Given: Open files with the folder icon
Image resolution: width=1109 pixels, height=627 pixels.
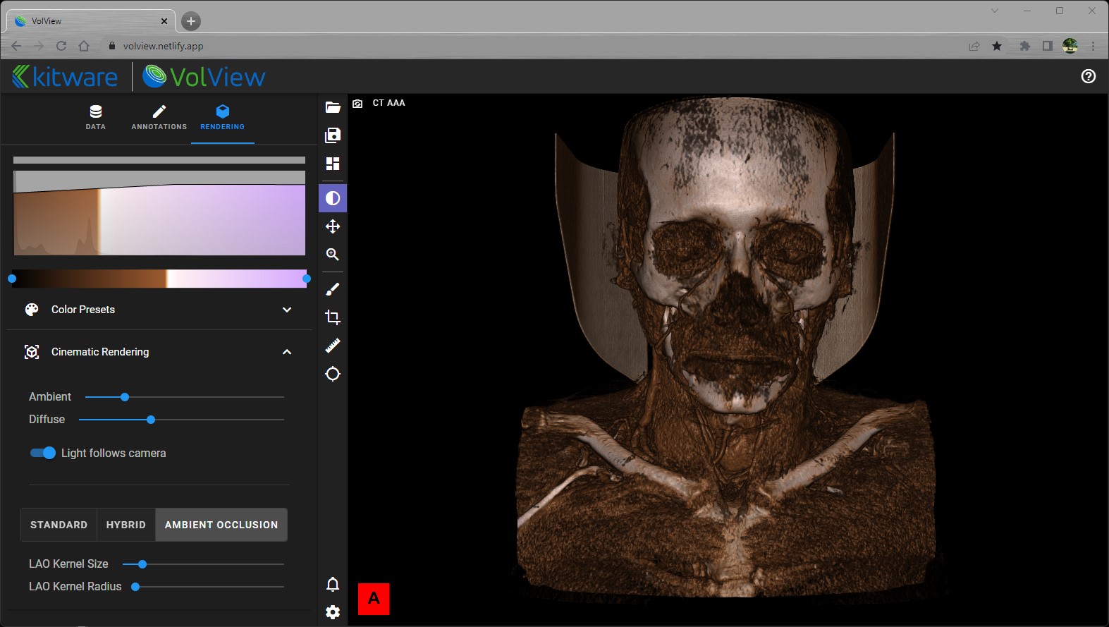Looking at the screenshot, I should click(333, 107).
